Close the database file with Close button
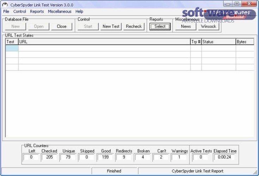259x176 pixels. (x=62, y=26)
